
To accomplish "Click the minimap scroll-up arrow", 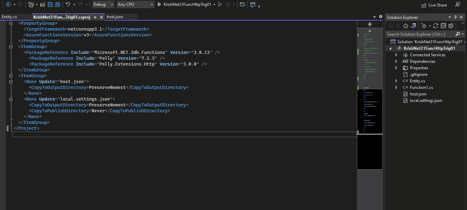I will 370,31.
